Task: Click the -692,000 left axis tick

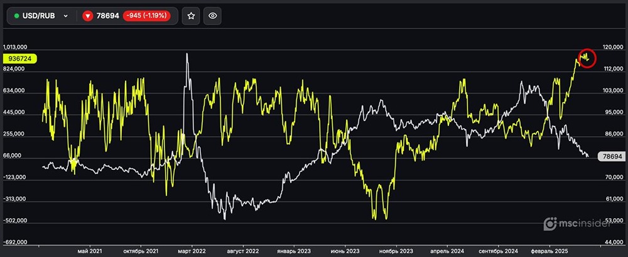Action: click(14, 242)
